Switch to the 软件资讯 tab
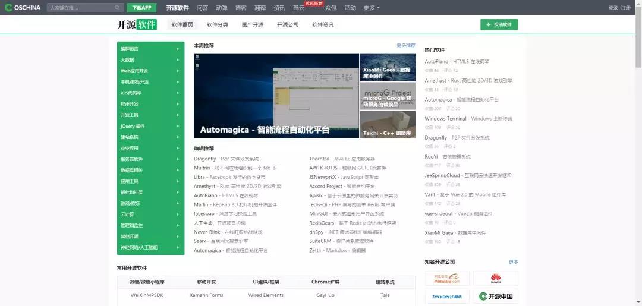Viewport: 642px width, 306px height. click(323, 24)
